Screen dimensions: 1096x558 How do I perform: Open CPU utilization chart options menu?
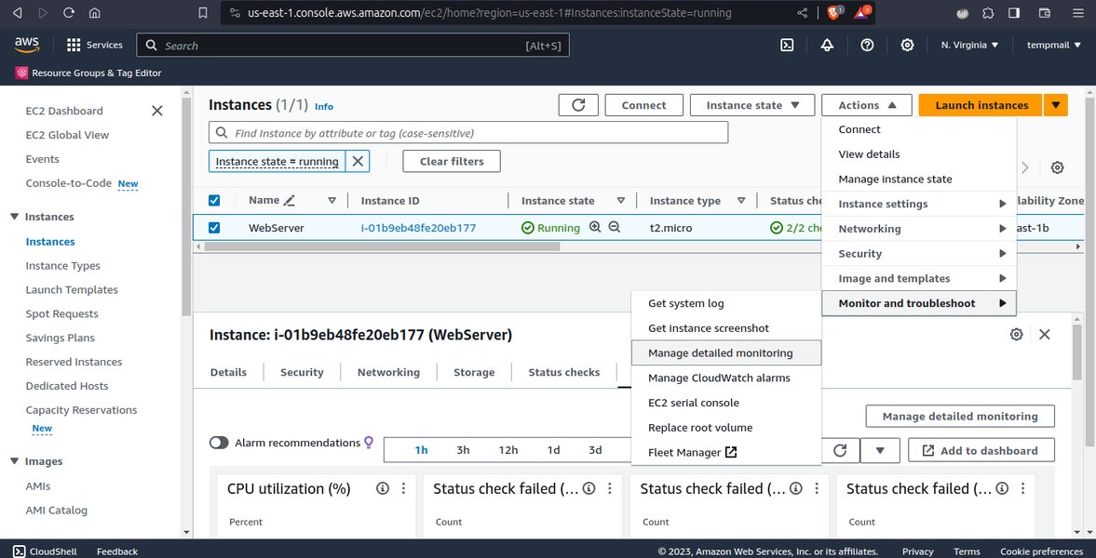pyautogui.click(x=403, y=488)
